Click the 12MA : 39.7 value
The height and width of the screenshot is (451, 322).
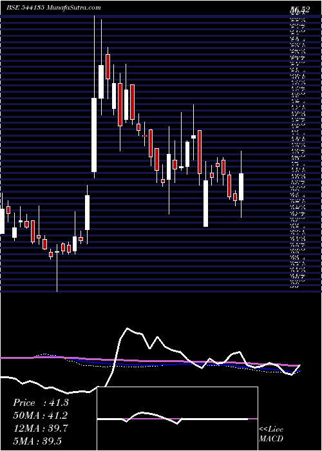point(41,428)
